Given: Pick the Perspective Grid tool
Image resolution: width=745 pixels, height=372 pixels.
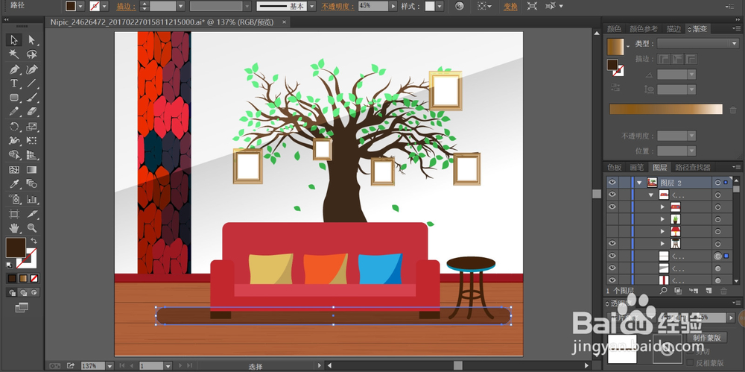Looking at the screenshot, I should 32,155.
